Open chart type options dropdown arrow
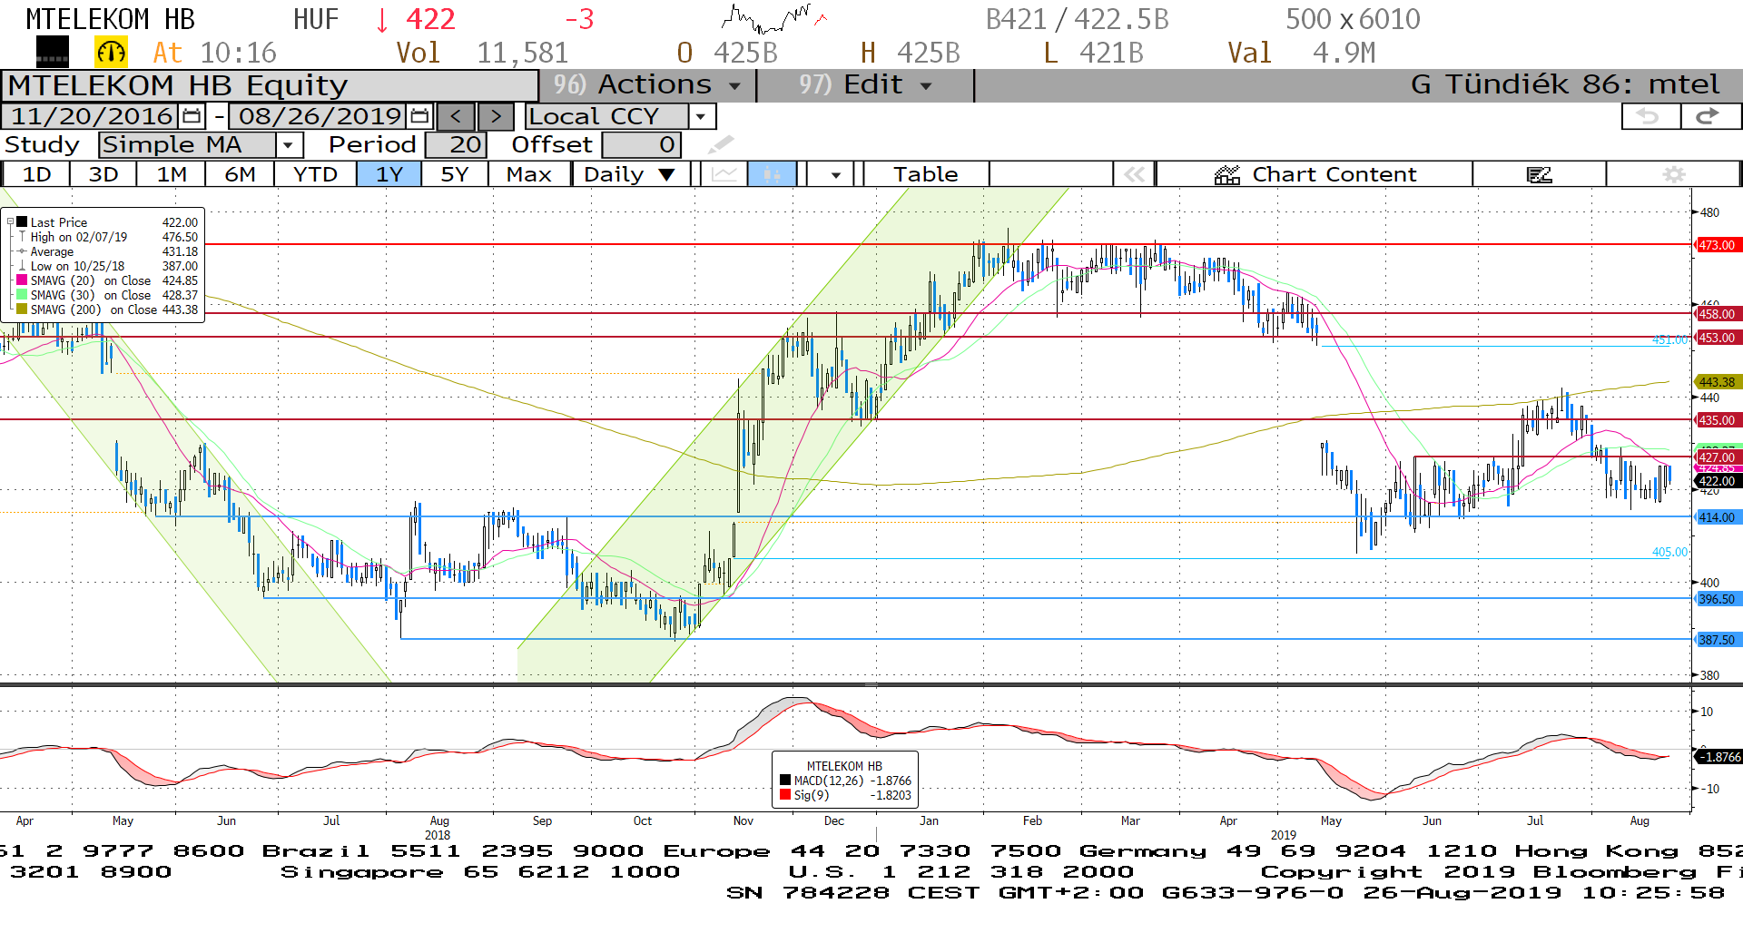1743x943 pixels. point(835,174)
